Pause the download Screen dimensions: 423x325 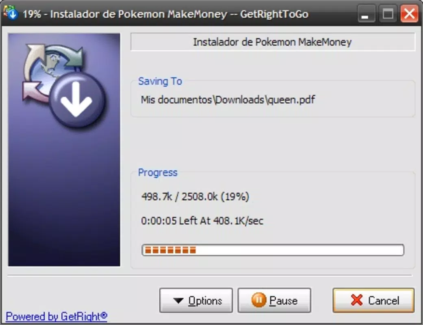(274, 300)
